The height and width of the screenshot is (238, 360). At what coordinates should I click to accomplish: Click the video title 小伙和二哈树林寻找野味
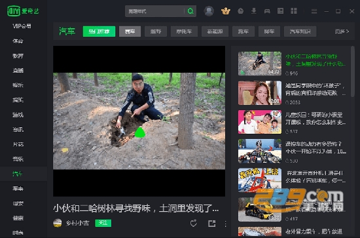point(136,208)
